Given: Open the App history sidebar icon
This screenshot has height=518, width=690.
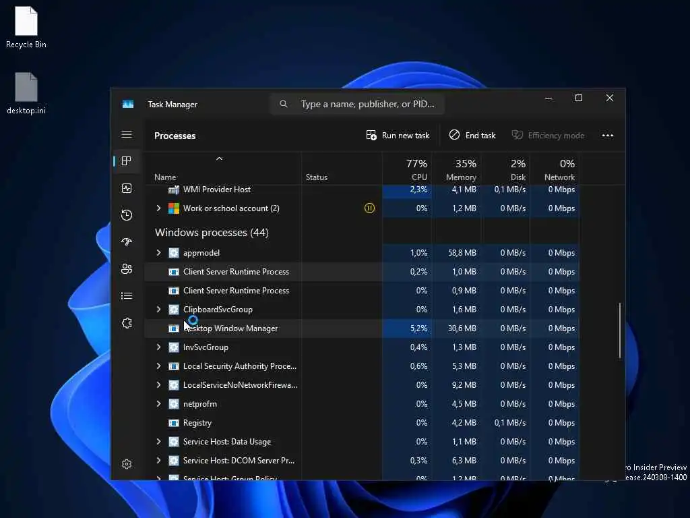Looking at the screenshot, I should 127,215.
